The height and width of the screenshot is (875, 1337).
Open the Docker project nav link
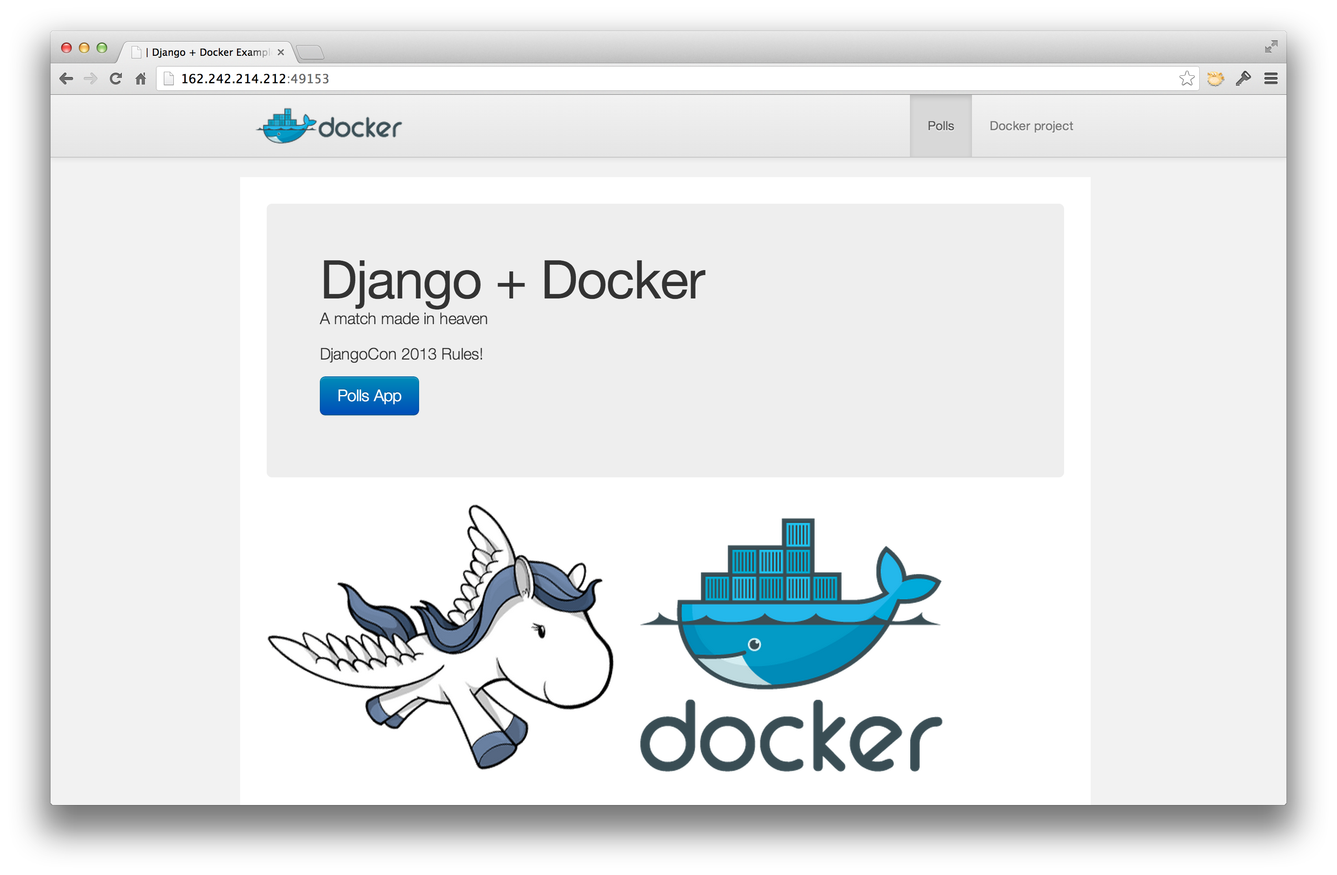(x=1031, y=126)
